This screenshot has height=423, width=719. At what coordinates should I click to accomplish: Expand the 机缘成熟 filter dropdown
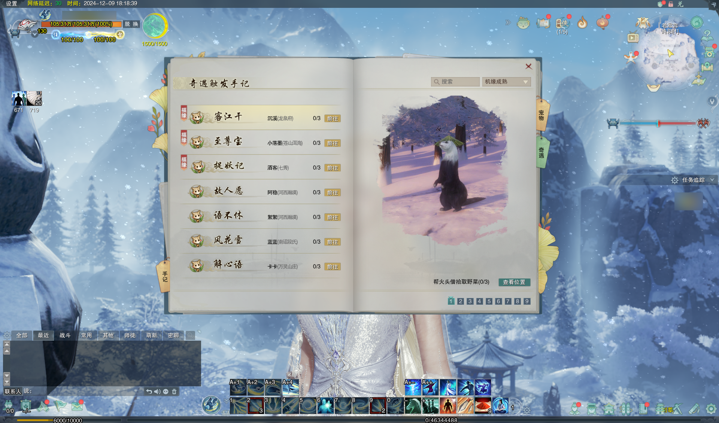point(506,82)
